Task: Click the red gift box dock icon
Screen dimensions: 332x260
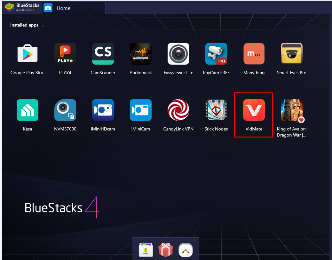Action: (166, 250)
